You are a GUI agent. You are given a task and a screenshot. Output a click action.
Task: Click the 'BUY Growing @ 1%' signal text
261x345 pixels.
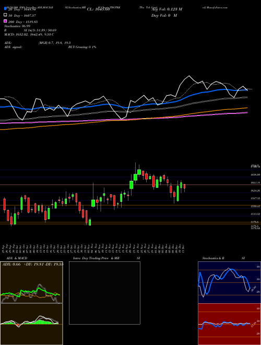coord(82,47)
